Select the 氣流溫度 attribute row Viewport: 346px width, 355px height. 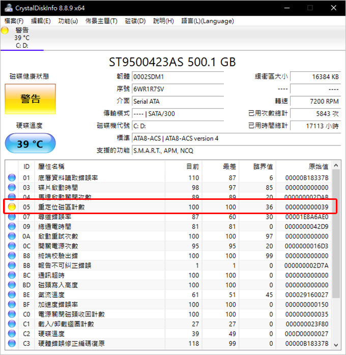[x=168, y=294]
